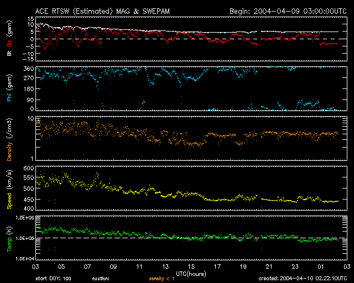This screenshot has height=283, width=354.
Task: Click the Begin date timestamp text
Action: click(x=287, y=11)
